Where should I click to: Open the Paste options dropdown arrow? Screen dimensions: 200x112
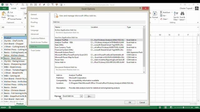(3, 20)
